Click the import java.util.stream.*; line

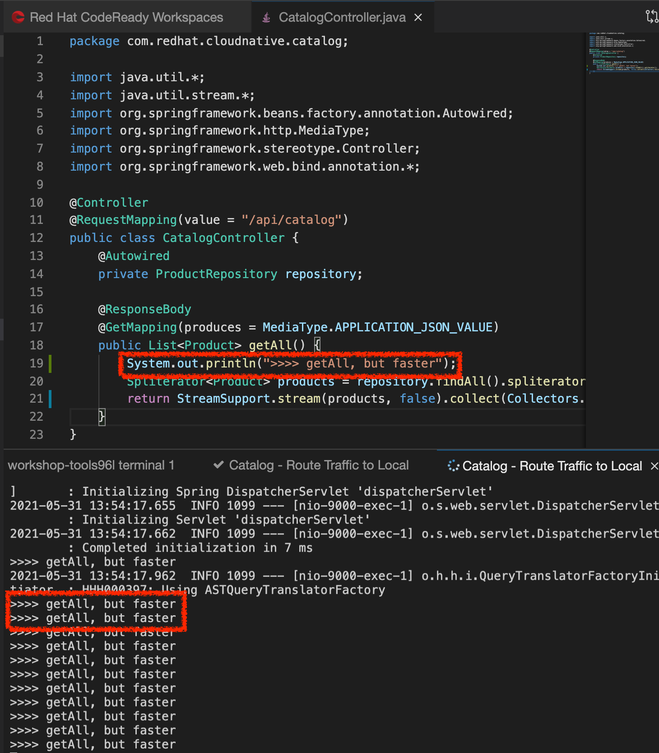(162, 95)
